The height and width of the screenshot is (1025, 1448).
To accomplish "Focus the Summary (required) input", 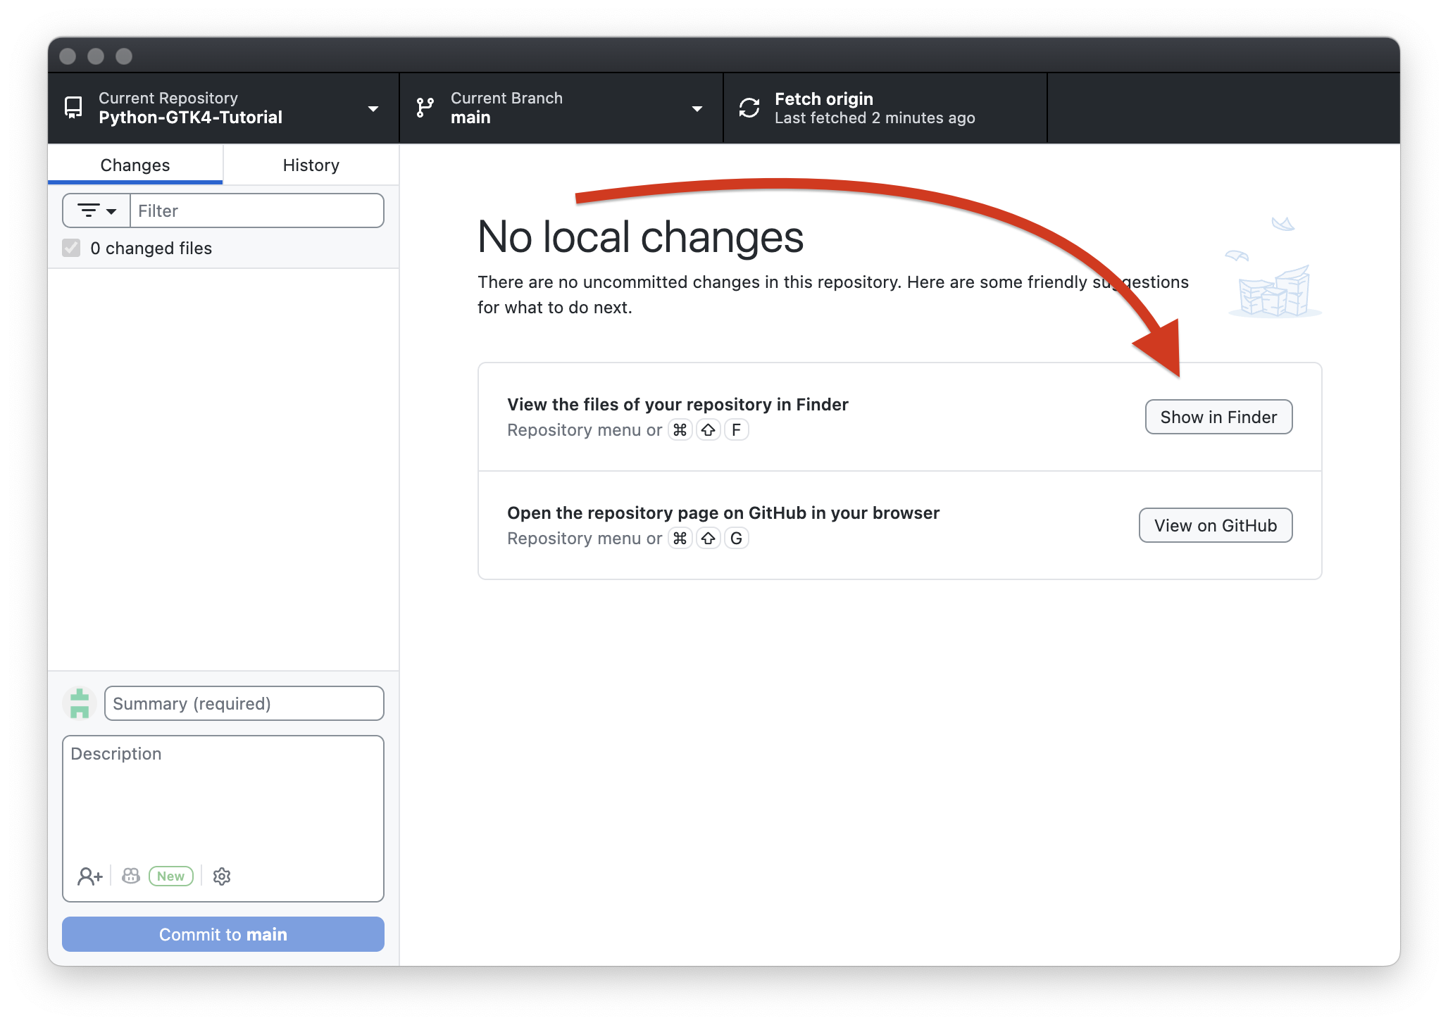I will tap(244, 703).
